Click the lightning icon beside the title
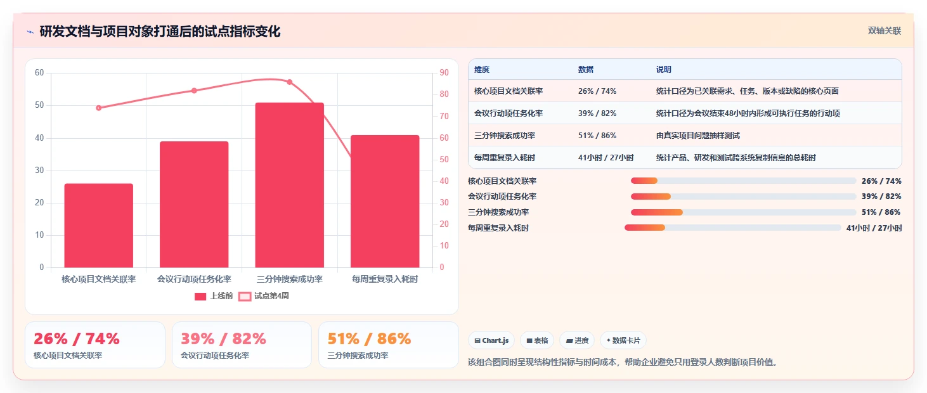The image size is (927, 393). (x=30, y=32)
